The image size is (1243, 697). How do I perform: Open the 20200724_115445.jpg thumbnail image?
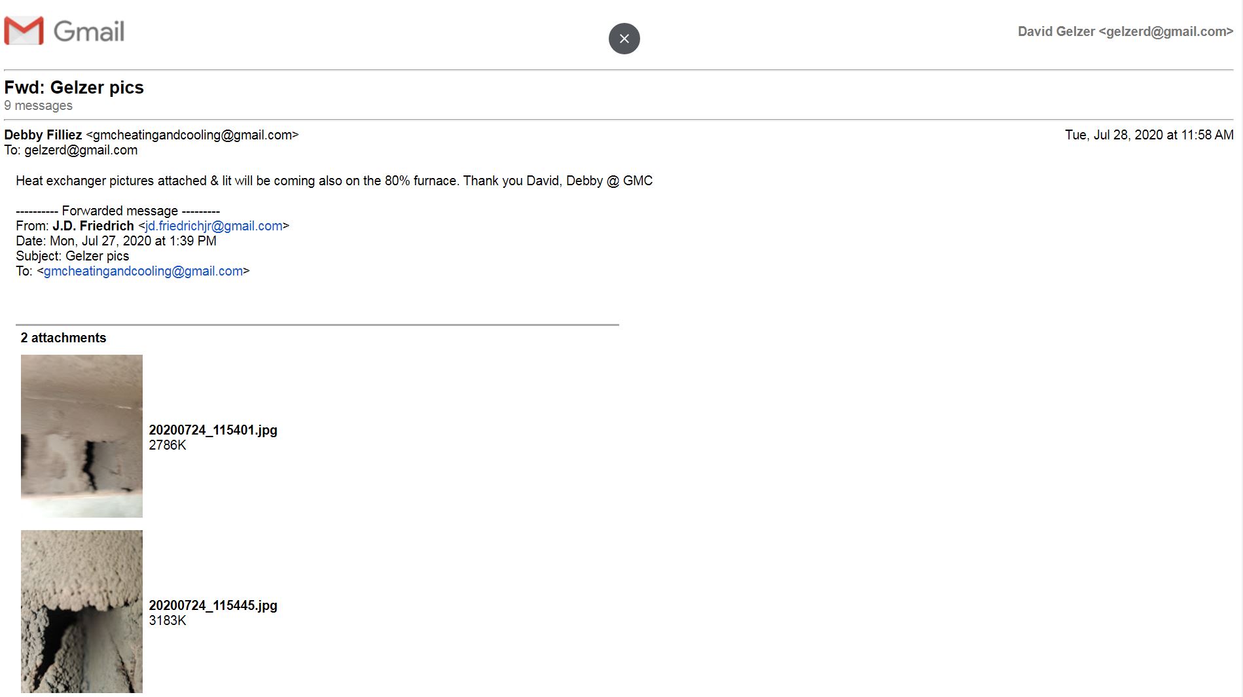click(x=82, y=611)
